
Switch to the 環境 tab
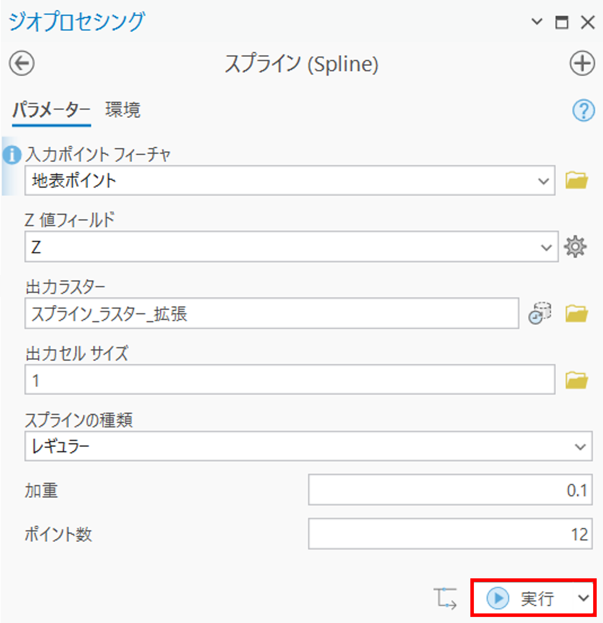click(123, 110)
